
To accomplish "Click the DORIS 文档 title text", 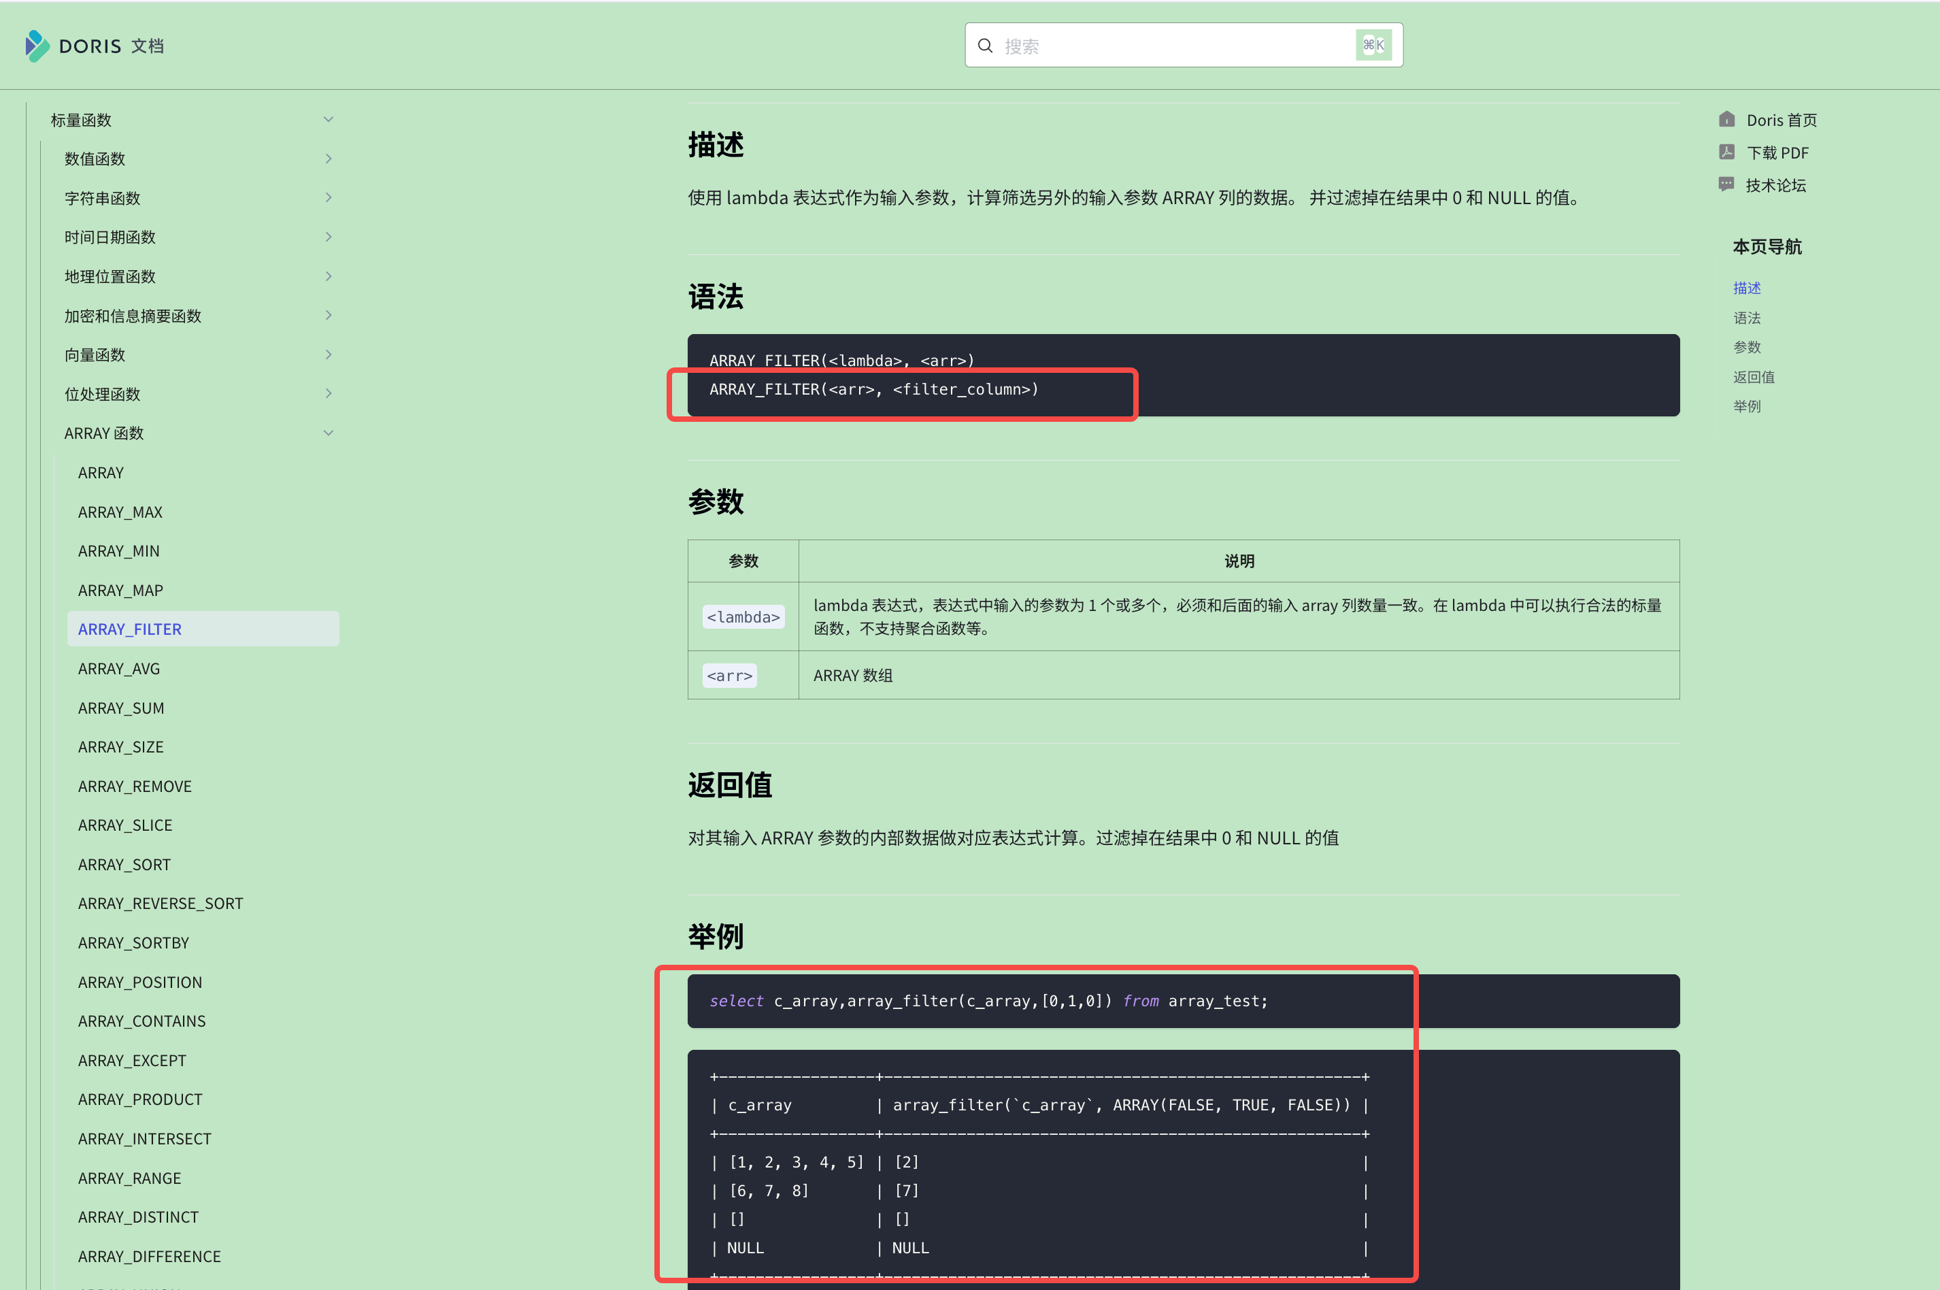I will (111, 46).
